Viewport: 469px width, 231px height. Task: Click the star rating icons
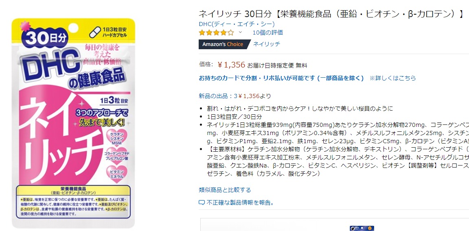(x=216, y=33)
